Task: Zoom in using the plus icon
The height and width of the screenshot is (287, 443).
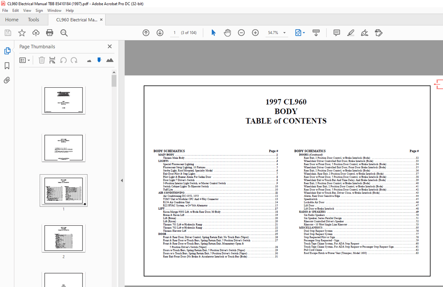Action: [x=255, y=32]
